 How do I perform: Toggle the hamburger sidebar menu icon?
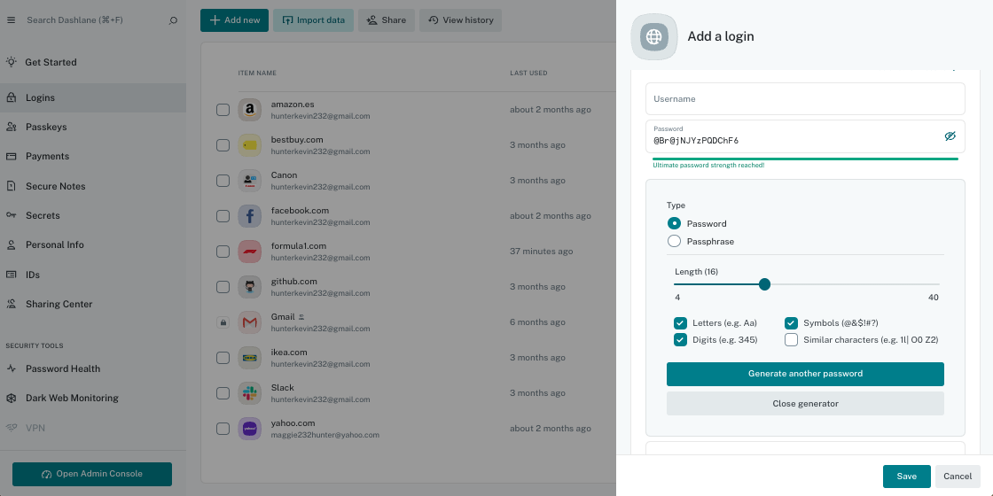(x=11, y=20)
